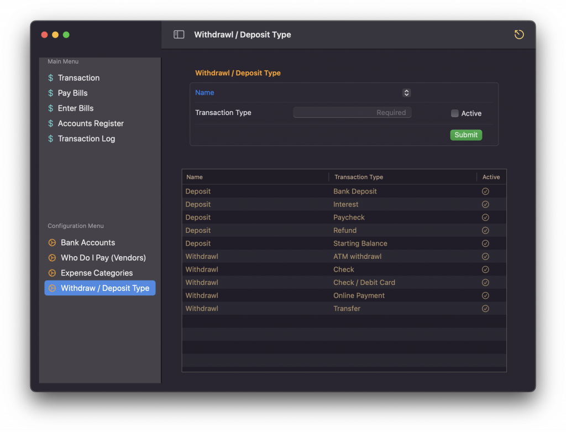Toggle Active checkmark for Bank Deposit row

coord(485,191)
